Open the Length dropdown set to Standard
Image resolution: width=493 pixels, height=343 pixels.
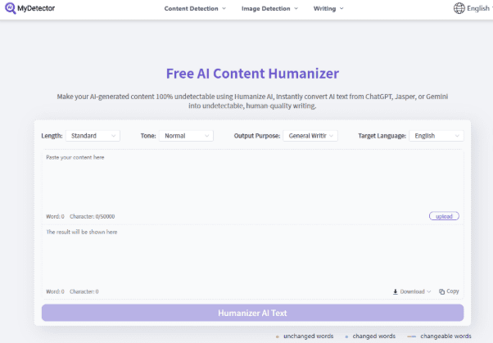click(x=93, y=136)
